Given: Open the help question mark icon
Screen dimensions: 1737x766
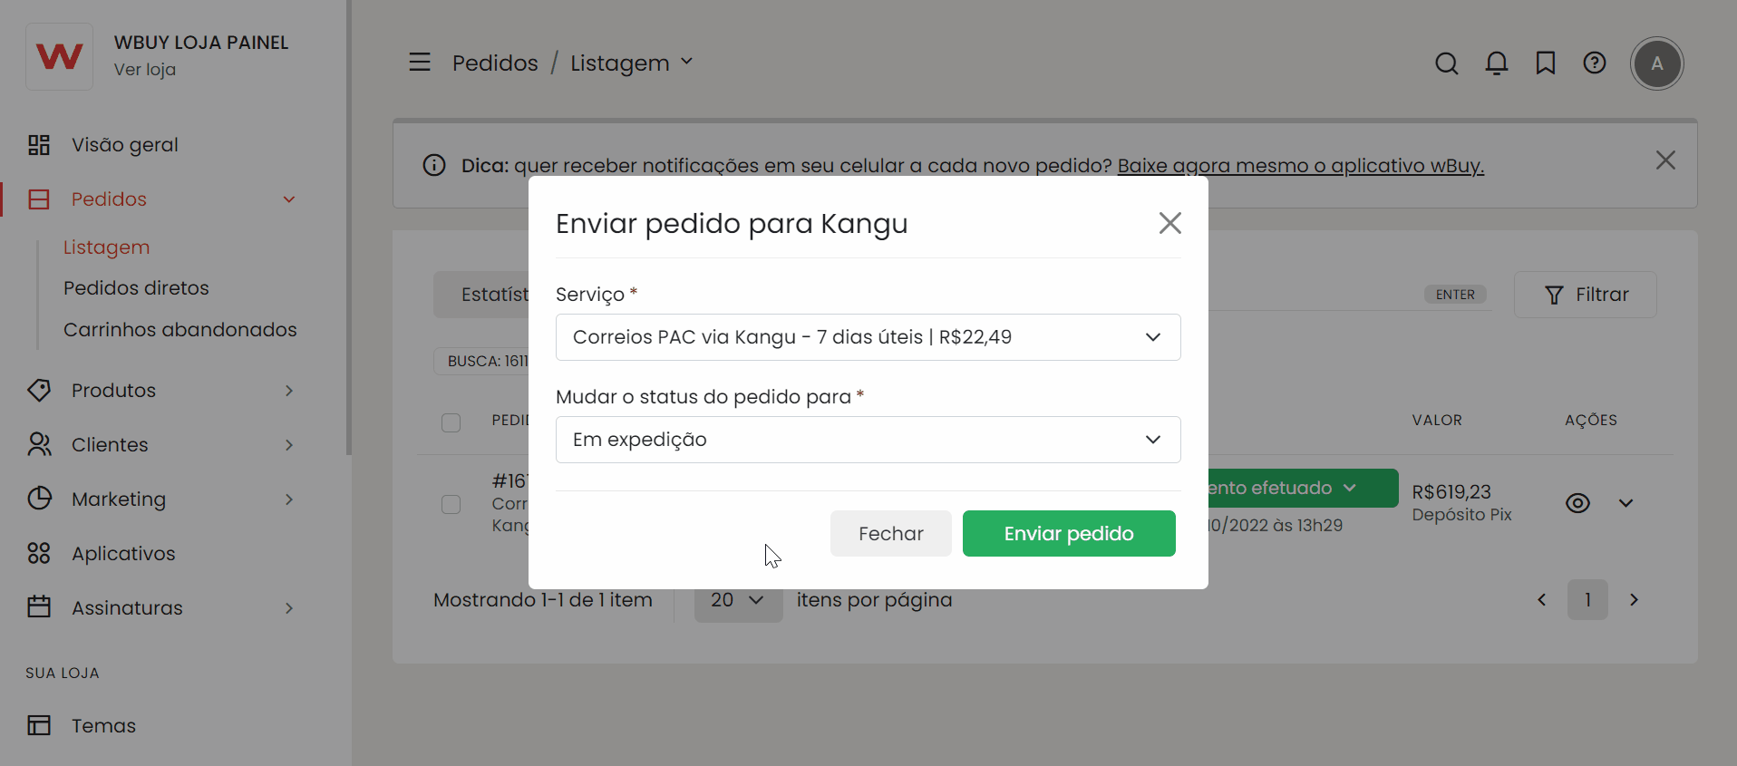Looking at the screenshot, I should (1595, 63).
